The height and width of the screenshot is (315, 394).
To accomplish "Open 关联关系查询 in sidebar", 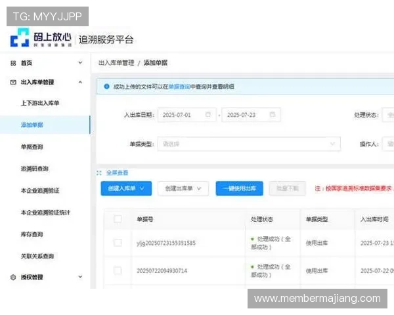I will point(37,256).
